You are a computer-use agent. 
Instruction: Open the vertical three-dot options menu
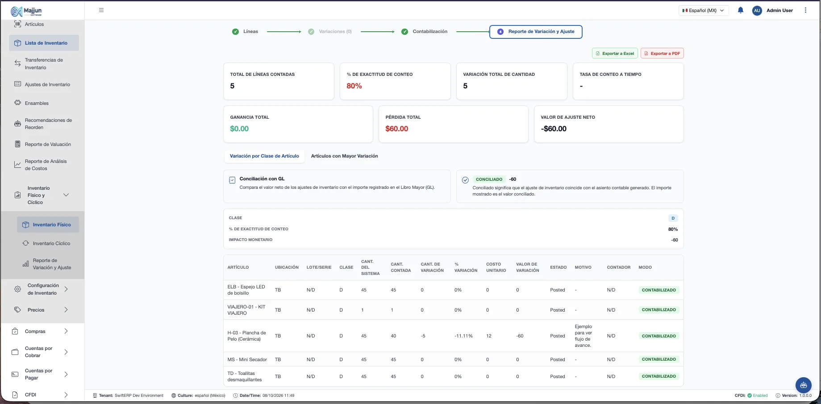(x=805, y=10)
